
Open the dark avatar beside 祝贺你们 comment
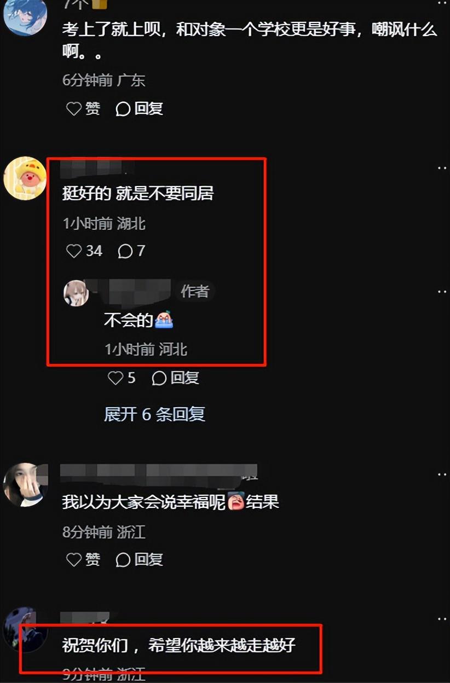[25, 629]
